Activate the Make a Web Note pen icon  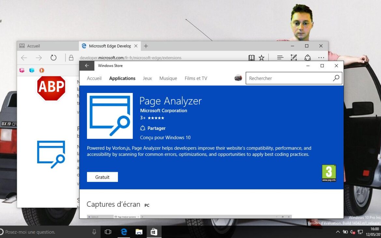pos(293,57)
